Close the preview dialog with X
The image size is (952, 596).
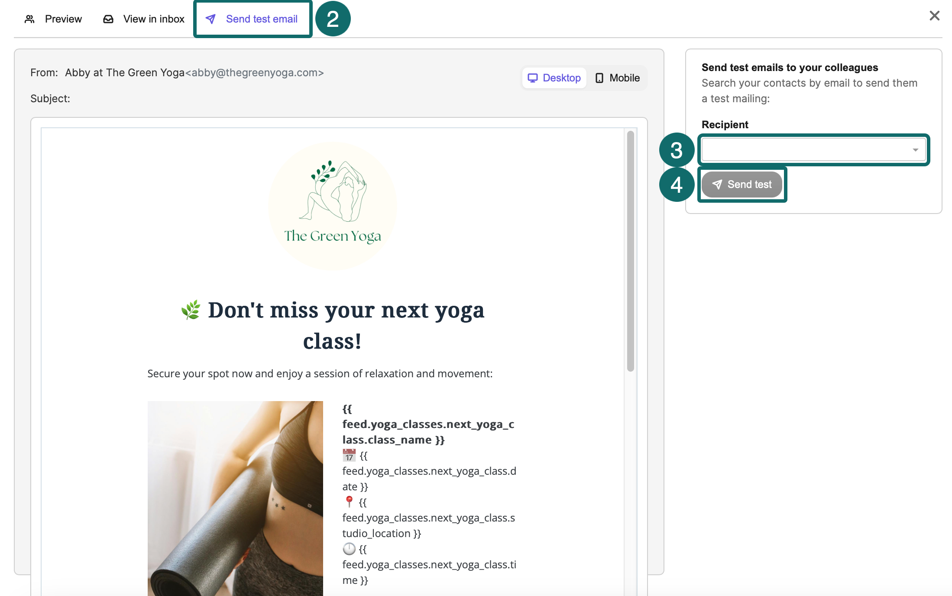coord(934,16)
